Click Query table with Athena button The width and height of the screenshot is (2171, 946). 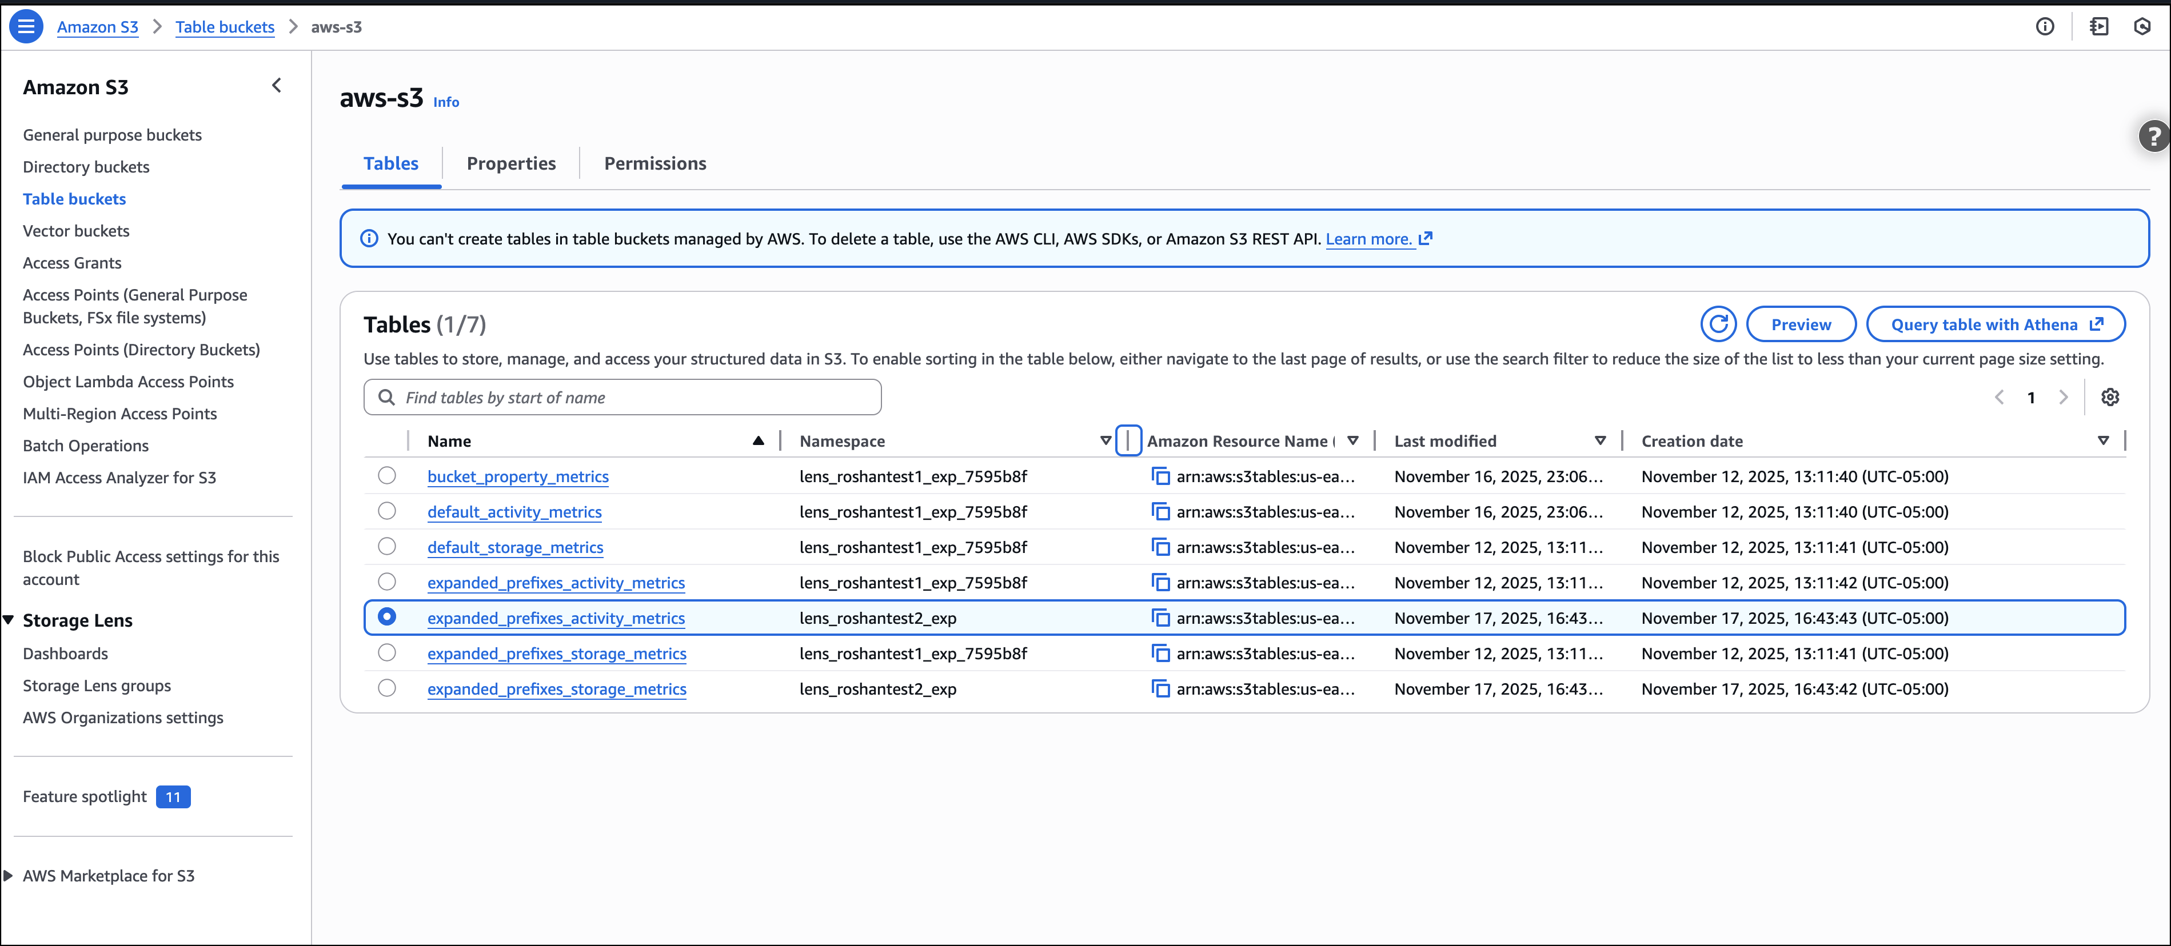[1995, 324]
